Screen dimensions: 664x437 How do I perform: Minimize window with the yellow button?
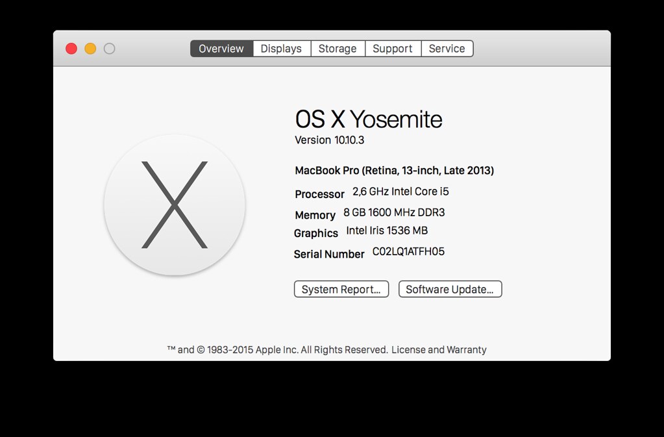91,49
